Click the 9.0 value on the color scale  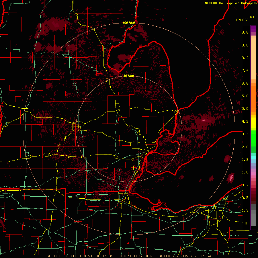pos(245,45)
